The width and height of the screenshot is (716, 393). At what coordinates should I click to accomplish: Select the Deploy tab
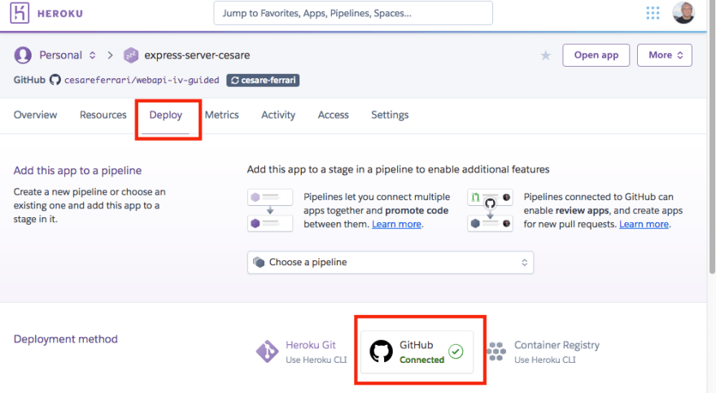pyautogui.click(x=165, y=115)
